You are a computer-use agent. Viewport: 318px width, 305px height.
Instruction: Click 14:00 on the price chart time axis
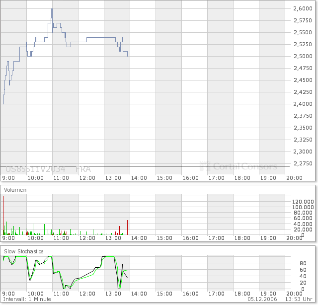[139, 178]
